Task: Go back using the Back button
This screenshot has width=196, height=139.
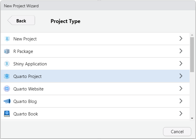Action: [x=21, y=21]
